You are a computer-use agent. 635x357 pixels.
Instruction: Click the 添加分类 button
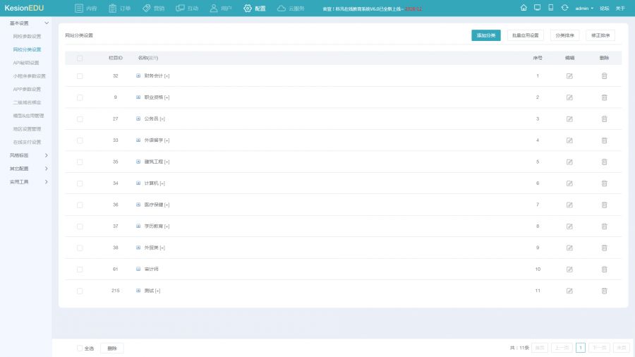pyautogui.click(x=486, y=35)
